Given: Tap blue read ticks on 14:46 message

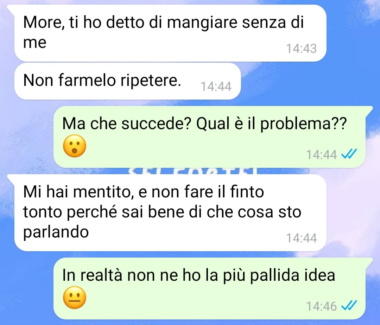Looking at the screenshot, I should pos(349,305).
